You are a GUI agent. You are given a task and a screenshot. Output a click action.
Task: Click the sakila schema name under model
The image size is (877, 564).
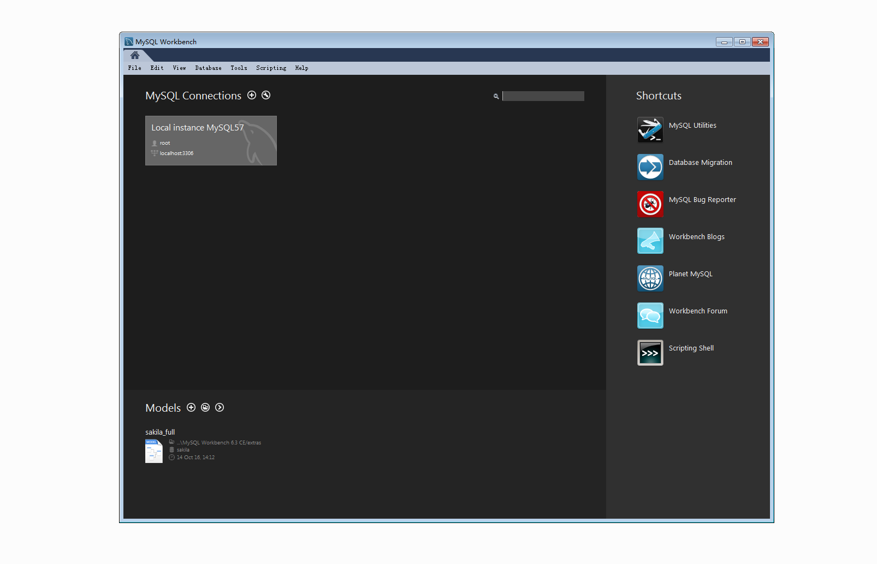pos(183,450)
